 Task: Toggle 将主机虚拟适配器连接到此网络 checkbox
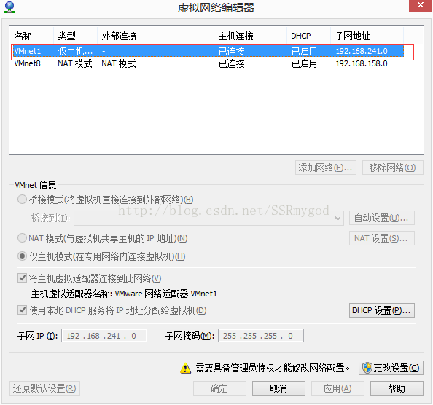[22, 278]
